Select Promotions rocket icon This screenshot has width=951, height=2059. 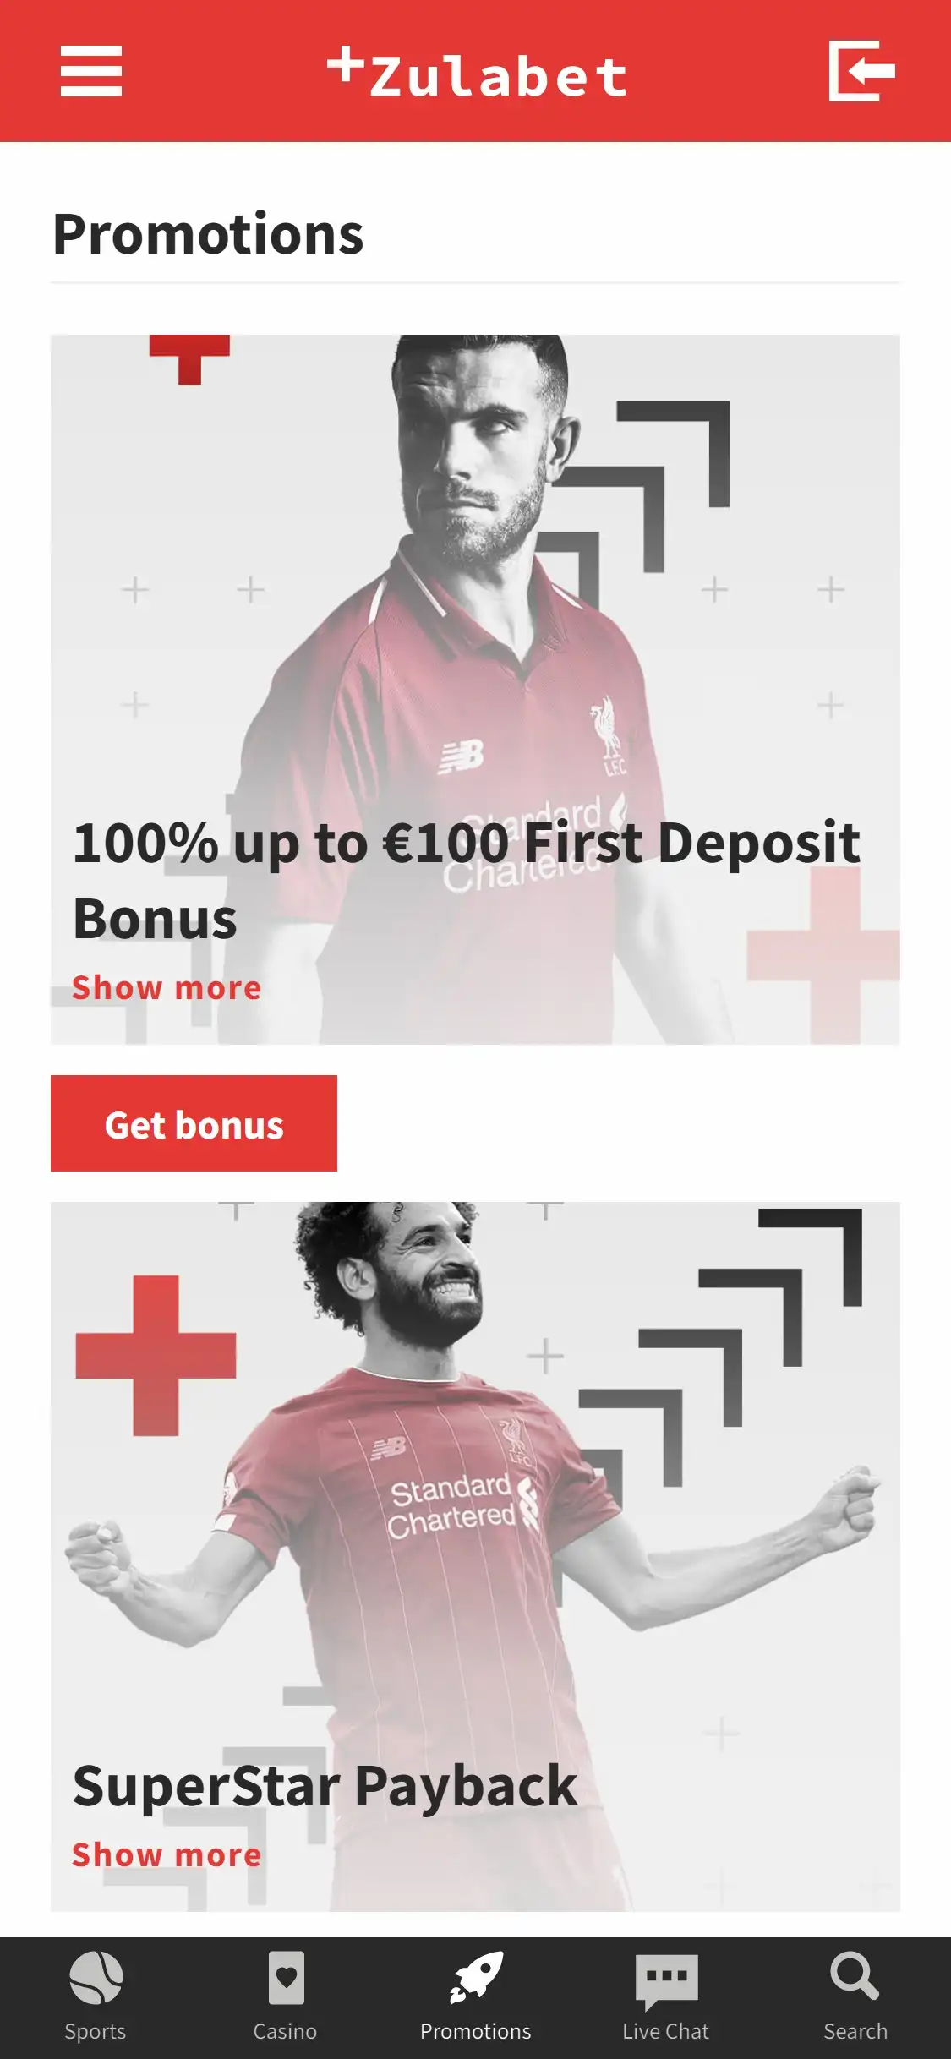[x=476, y=1977]
